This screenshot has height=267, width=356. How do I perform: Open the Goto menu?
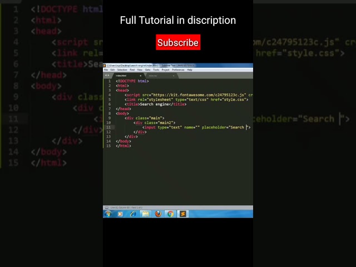(147, 70)
